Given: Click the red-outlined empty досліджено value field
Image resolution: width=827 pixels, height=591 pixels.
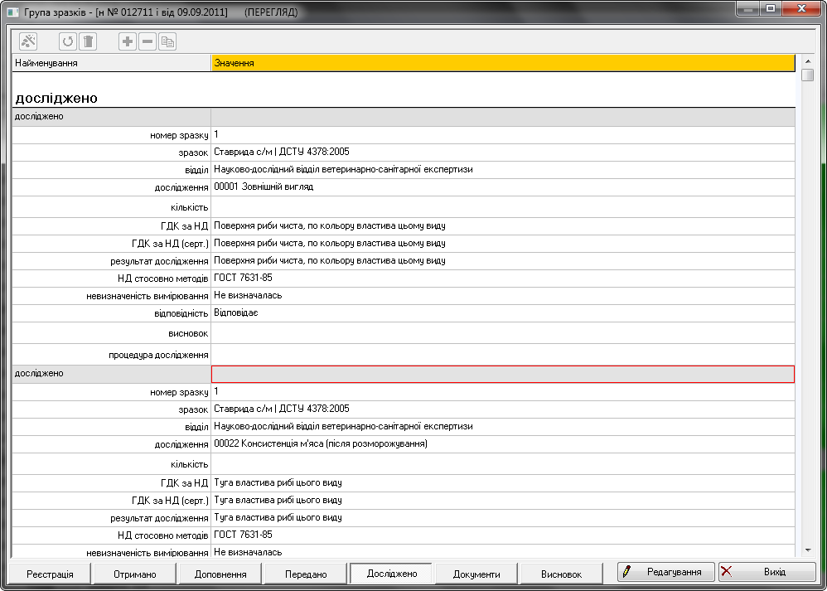Looking at the screenshot, I should pyautogui.click(x=503, y=374).
